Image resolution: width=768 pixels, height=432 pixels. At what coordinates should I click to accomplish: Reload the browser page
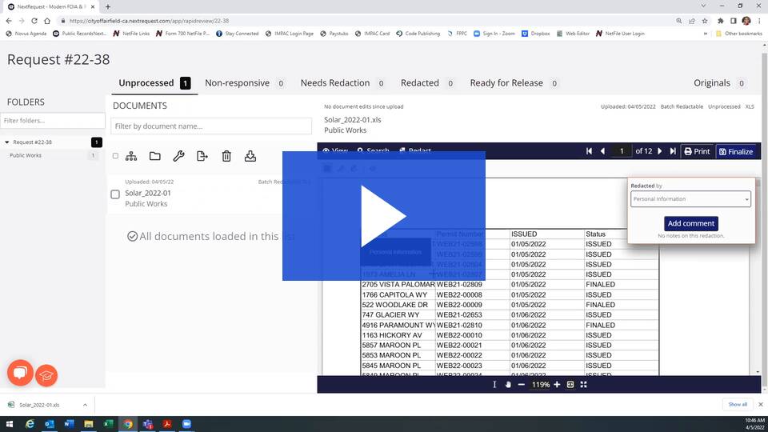point(34,21)
